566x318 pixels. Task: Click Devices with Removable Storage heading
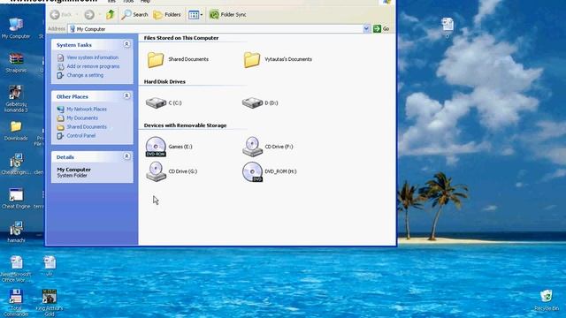[185, 125]
